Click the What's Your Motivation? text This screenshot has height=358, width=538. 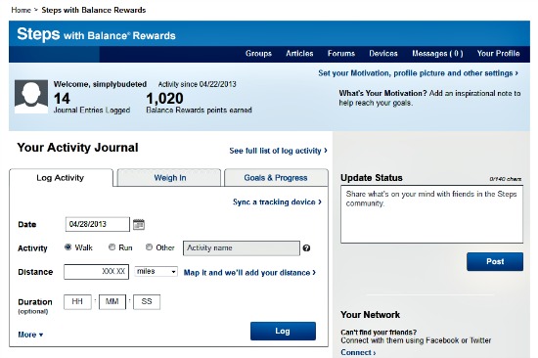pos(382,93)
